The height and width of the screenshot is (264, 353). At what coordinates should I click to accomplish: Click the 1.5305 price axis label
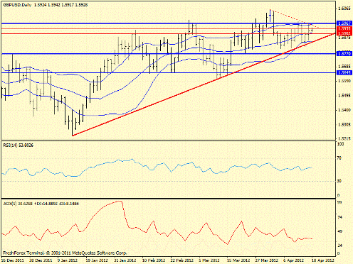click(344, 124)
